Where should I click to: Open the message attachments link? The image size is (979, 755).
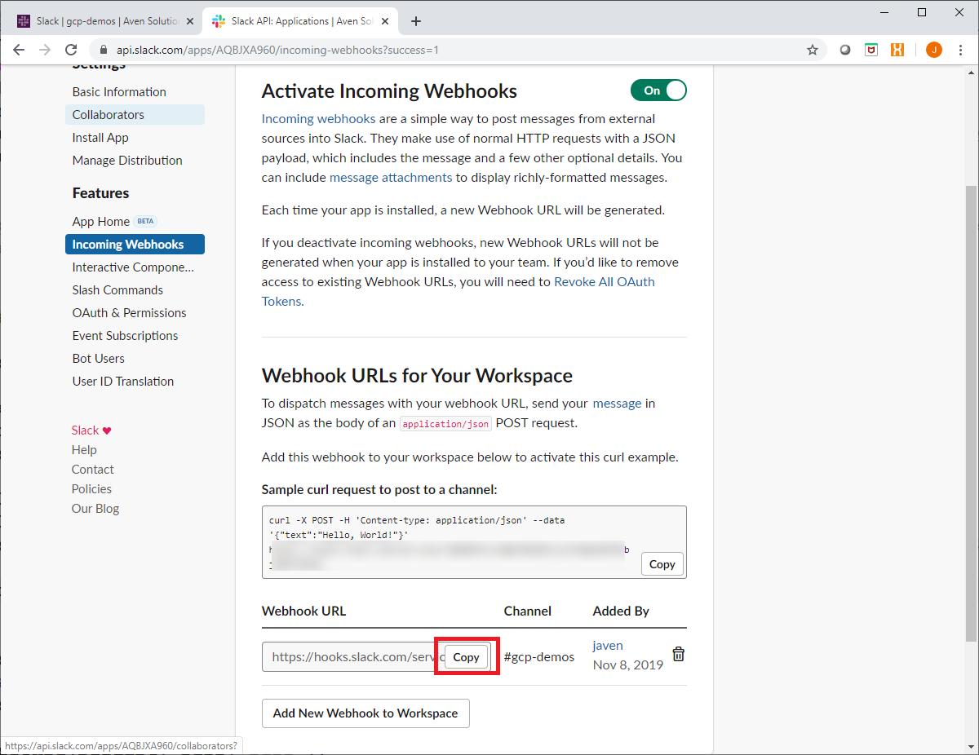click(x=391, y=178)
